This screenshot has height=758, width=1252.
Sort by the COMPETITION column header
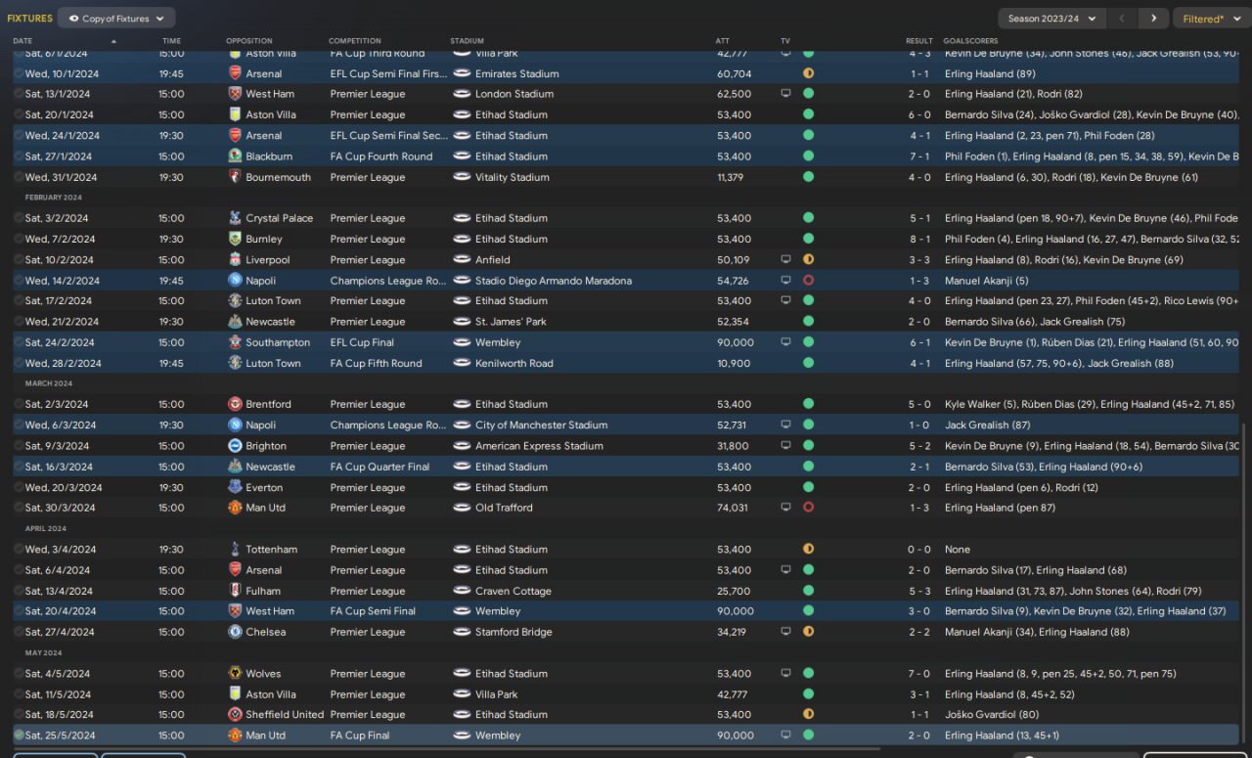[x=355, y=41]
